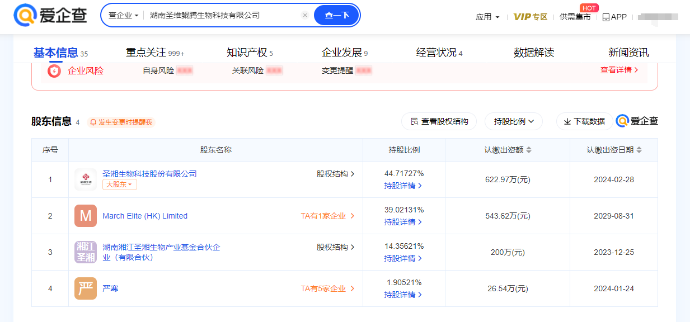The height and width of the screenshot is (322, 690).
Task: Select the 543.62万(元) cell
Action: pos(508,216)
